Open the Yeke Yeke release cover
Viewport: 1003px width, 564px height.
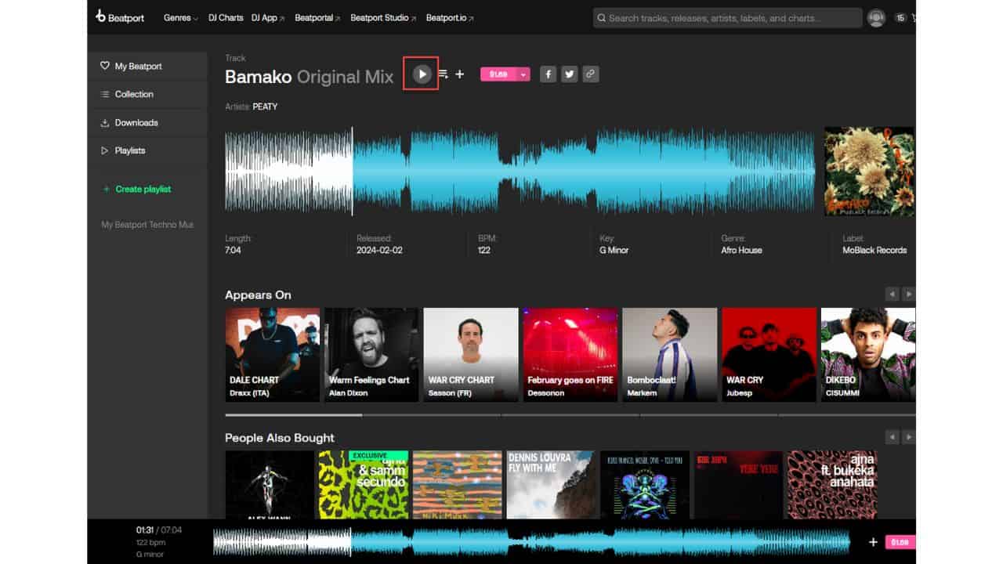point(738,484)
